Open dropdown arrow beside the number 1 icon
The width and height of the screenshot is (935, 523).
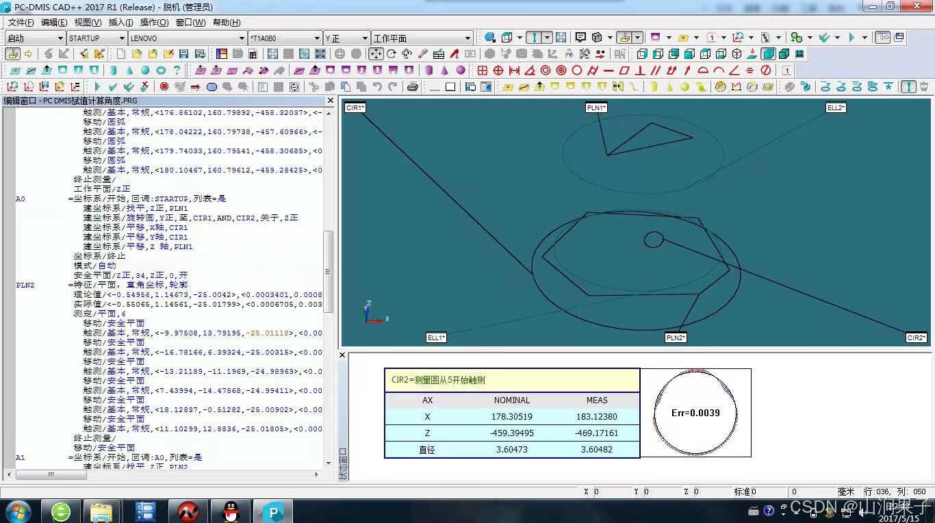click(x=723, y=38)
